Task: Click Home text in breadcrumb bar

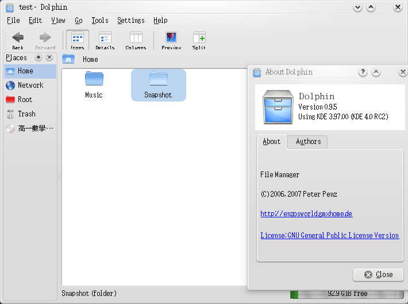Action: coord(90,59)
